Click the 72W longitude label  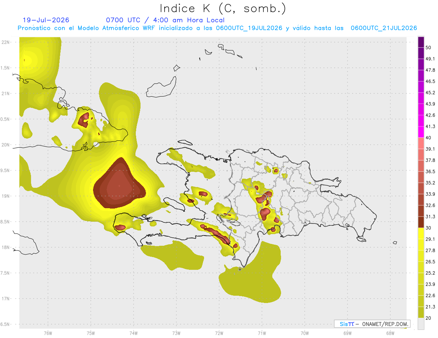click(x=219, y=333)
